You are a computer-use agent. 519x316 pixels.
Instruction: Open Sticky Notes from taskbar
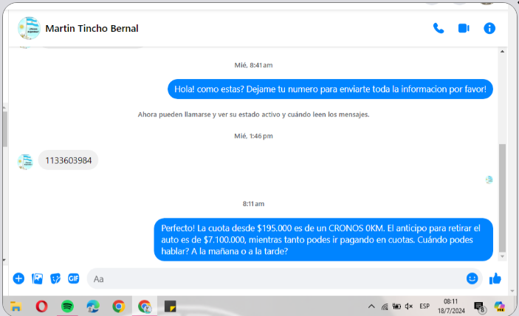(170, 306)
